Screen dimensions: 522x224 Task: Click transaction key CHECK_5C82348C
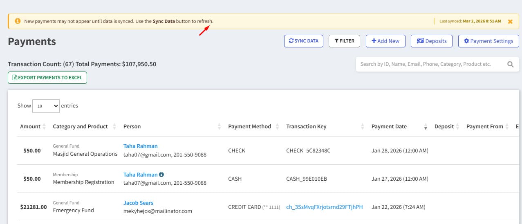(308, 150)
